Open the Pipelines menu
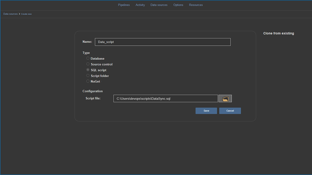The height and width of the screenshot is (175, 312). (x=124, y=5)
